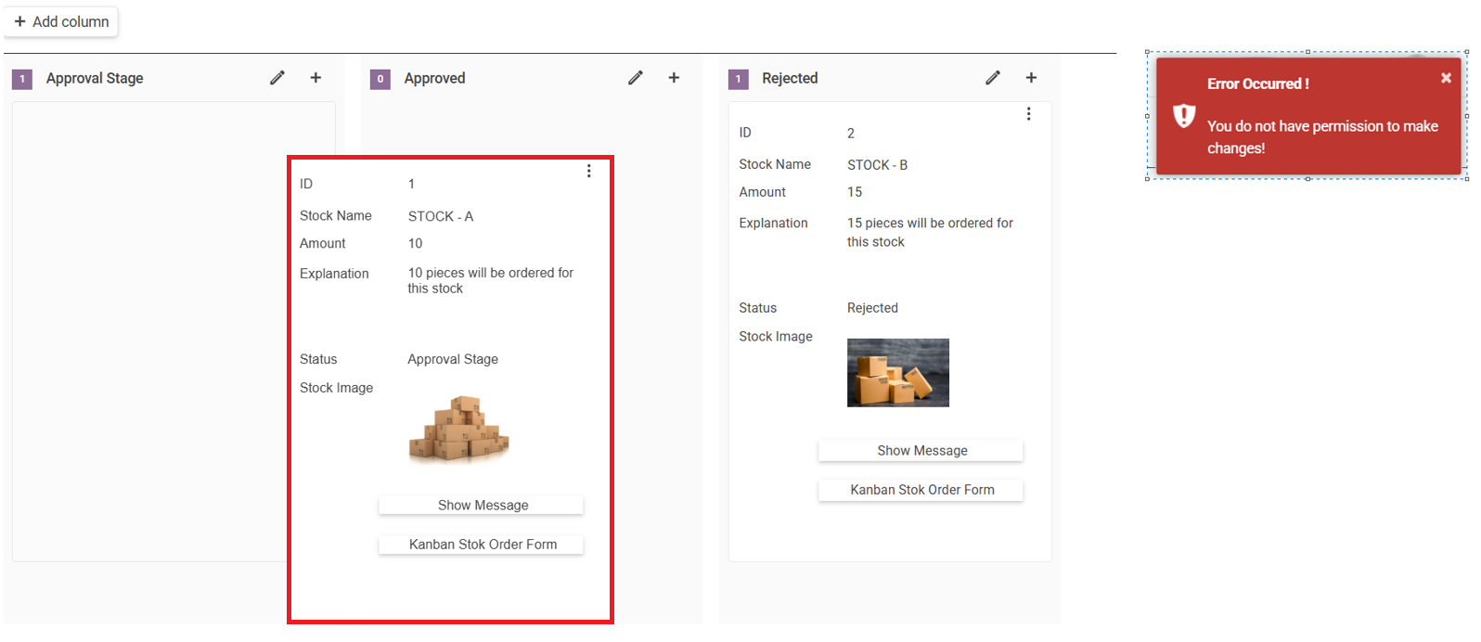The image size is (1481, 642).
Task: Open Kanban Stok Order Form on STOCK - B card
Action: (921, 490)
